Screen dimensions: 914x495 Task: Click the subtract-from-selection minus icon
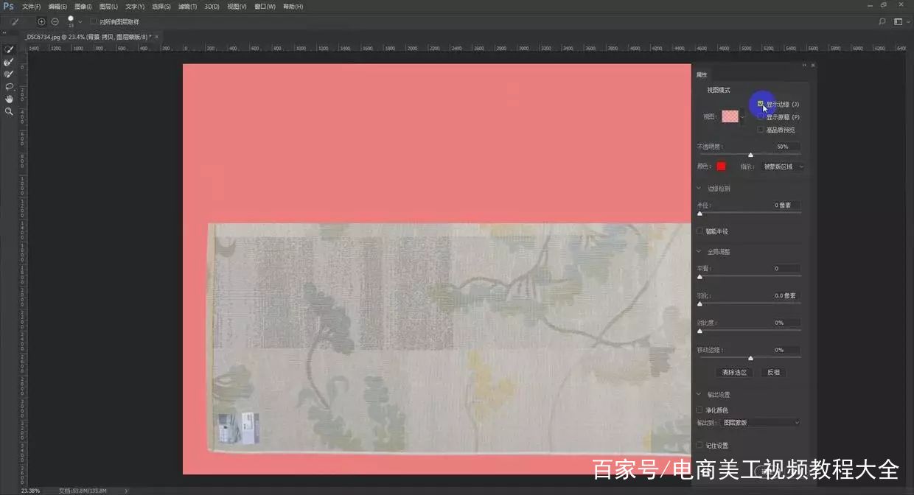pos(55,22)
